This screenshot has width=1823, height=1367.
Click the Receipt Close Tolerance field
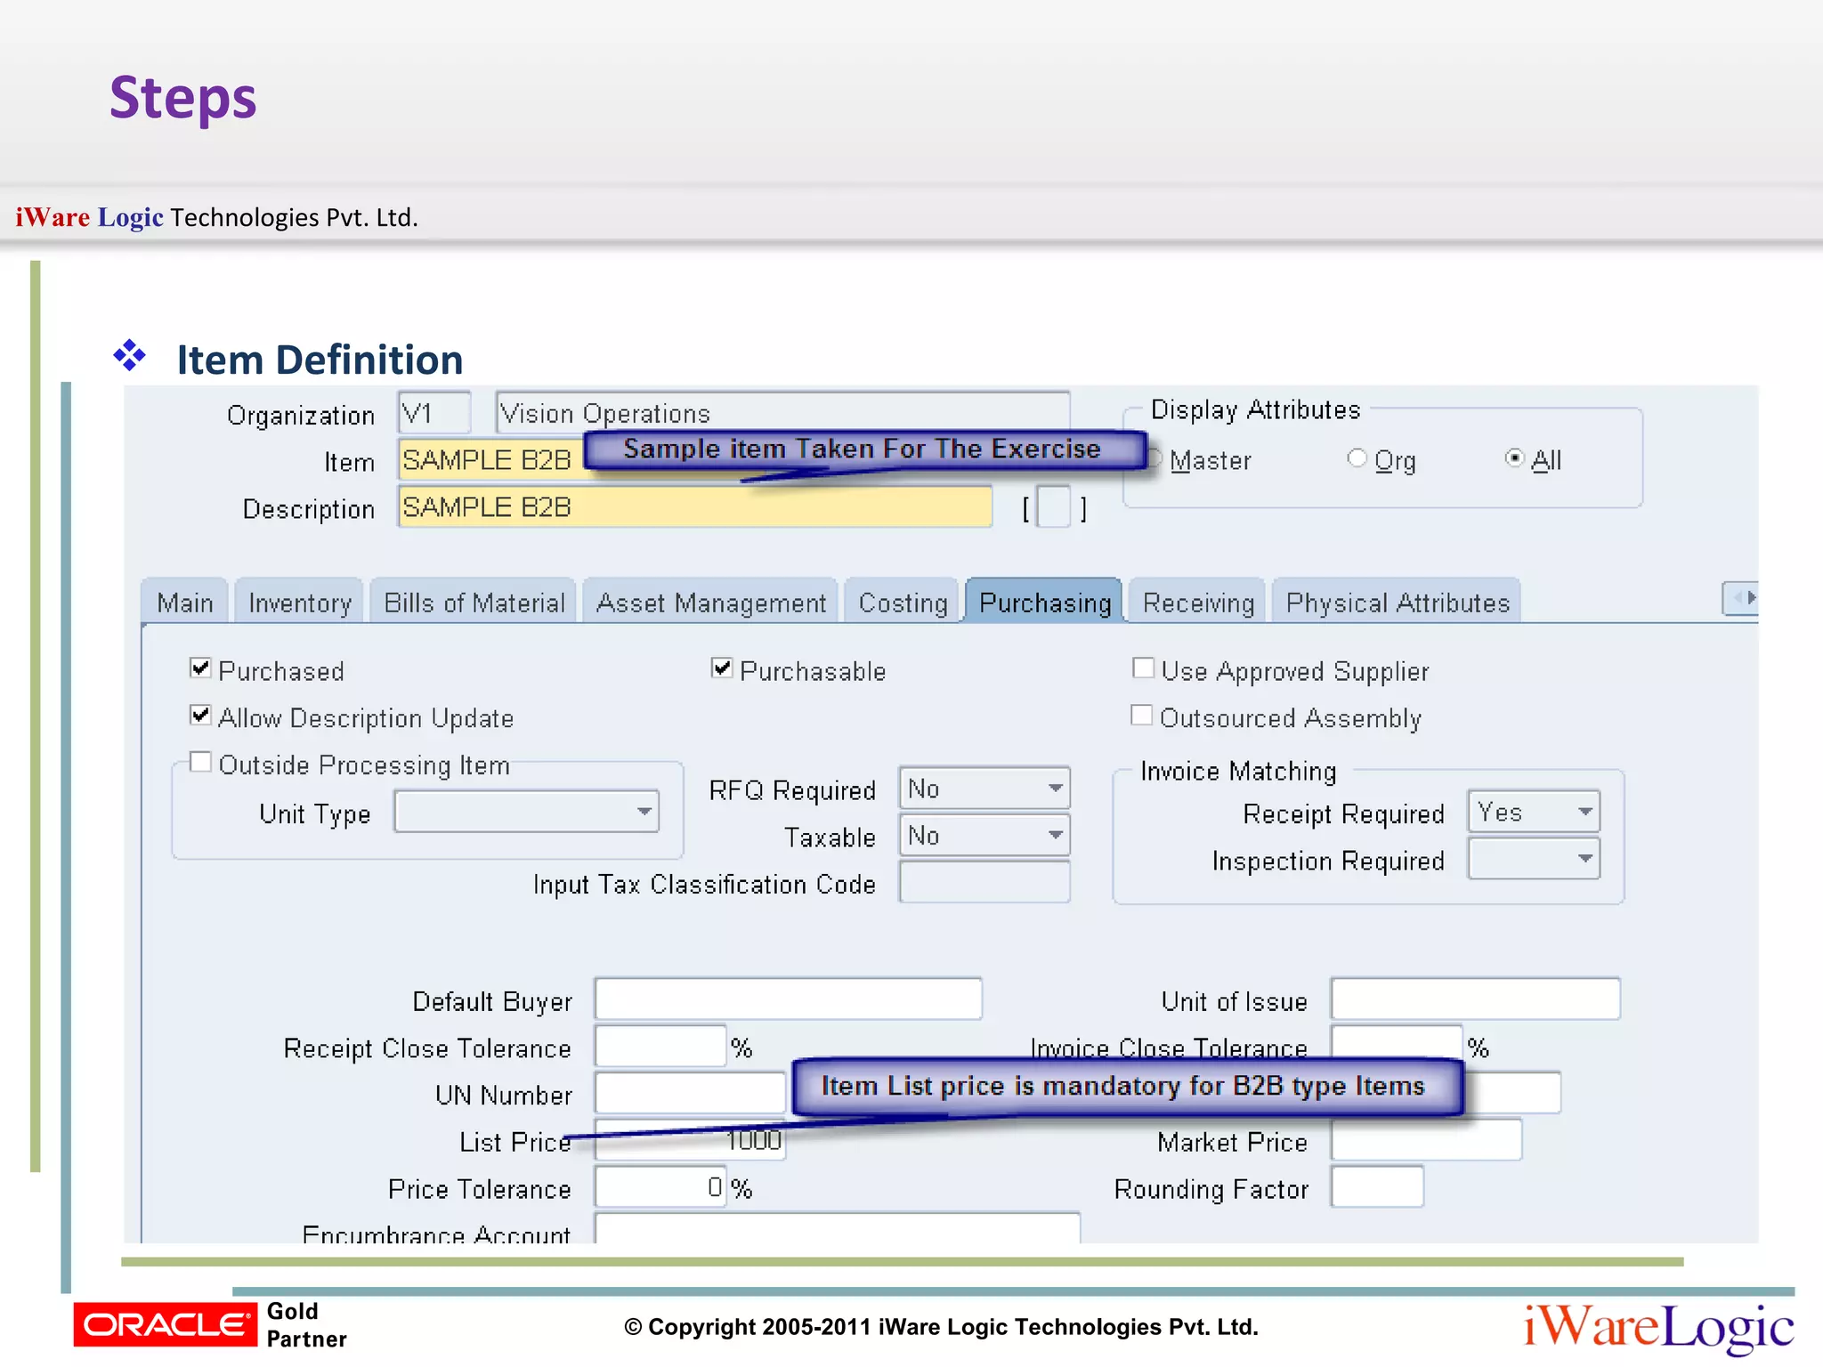(x=660, y=1046)
